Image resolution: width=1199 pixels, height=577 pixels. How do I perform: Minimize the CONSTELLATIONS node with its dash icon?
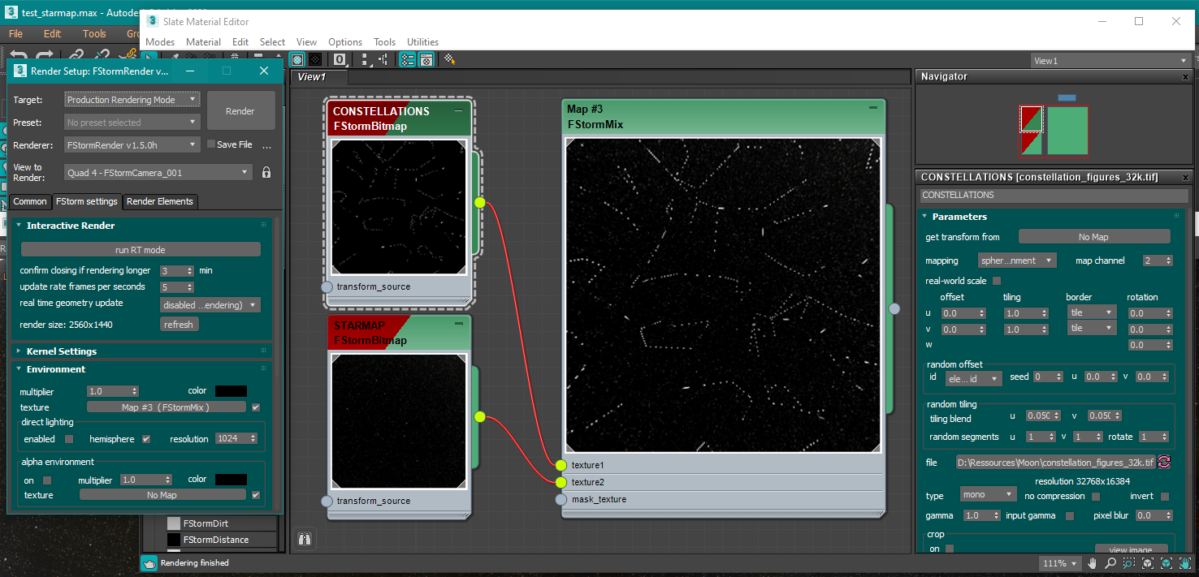(458, 110)
